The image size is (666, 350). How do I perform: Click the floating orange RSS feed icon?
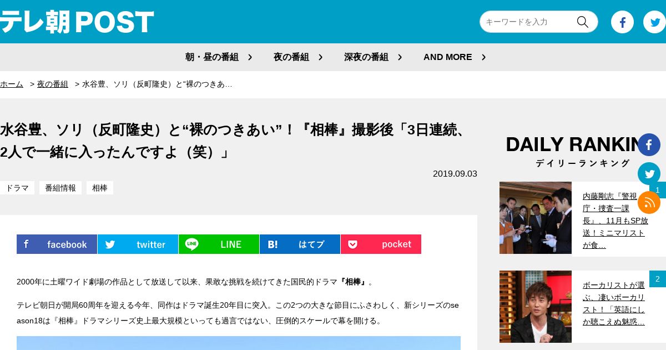point(649,203)
